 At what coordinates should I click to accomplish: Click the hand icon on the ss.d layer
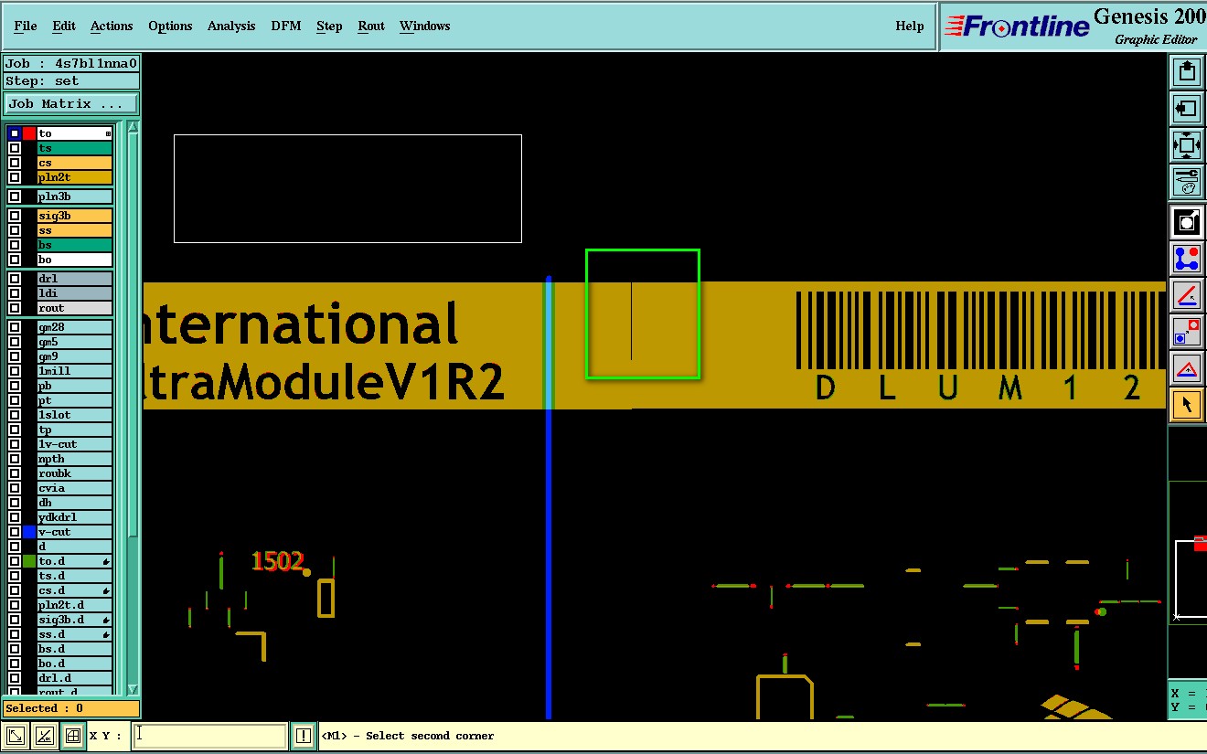point(106,634)
